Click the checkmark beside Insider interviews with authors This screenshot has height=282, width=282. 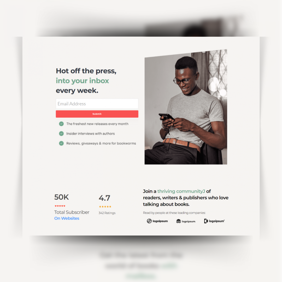coord(61,133)
